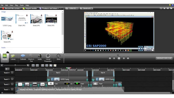Click the pan hand icon in preview toolbar
Screen dimensions: 174x98
(165, 8)
